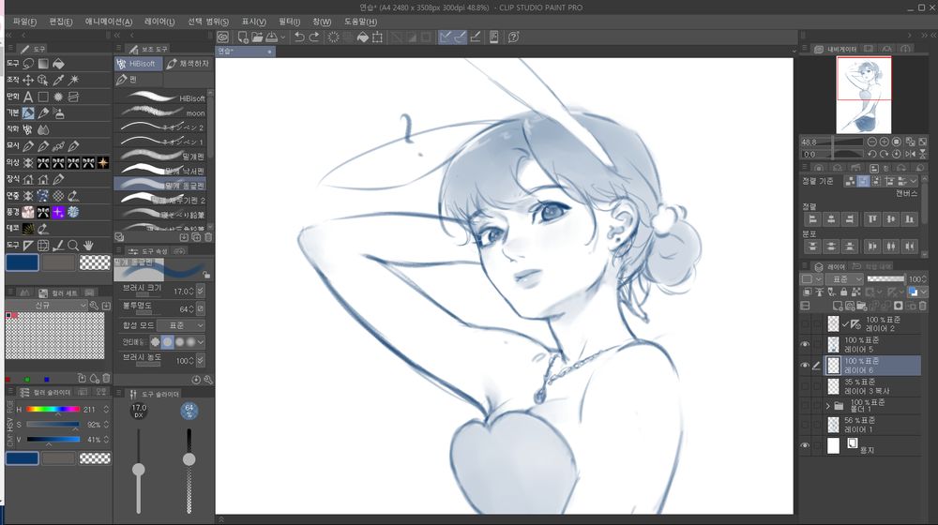Click the open file folder icon

257,37
